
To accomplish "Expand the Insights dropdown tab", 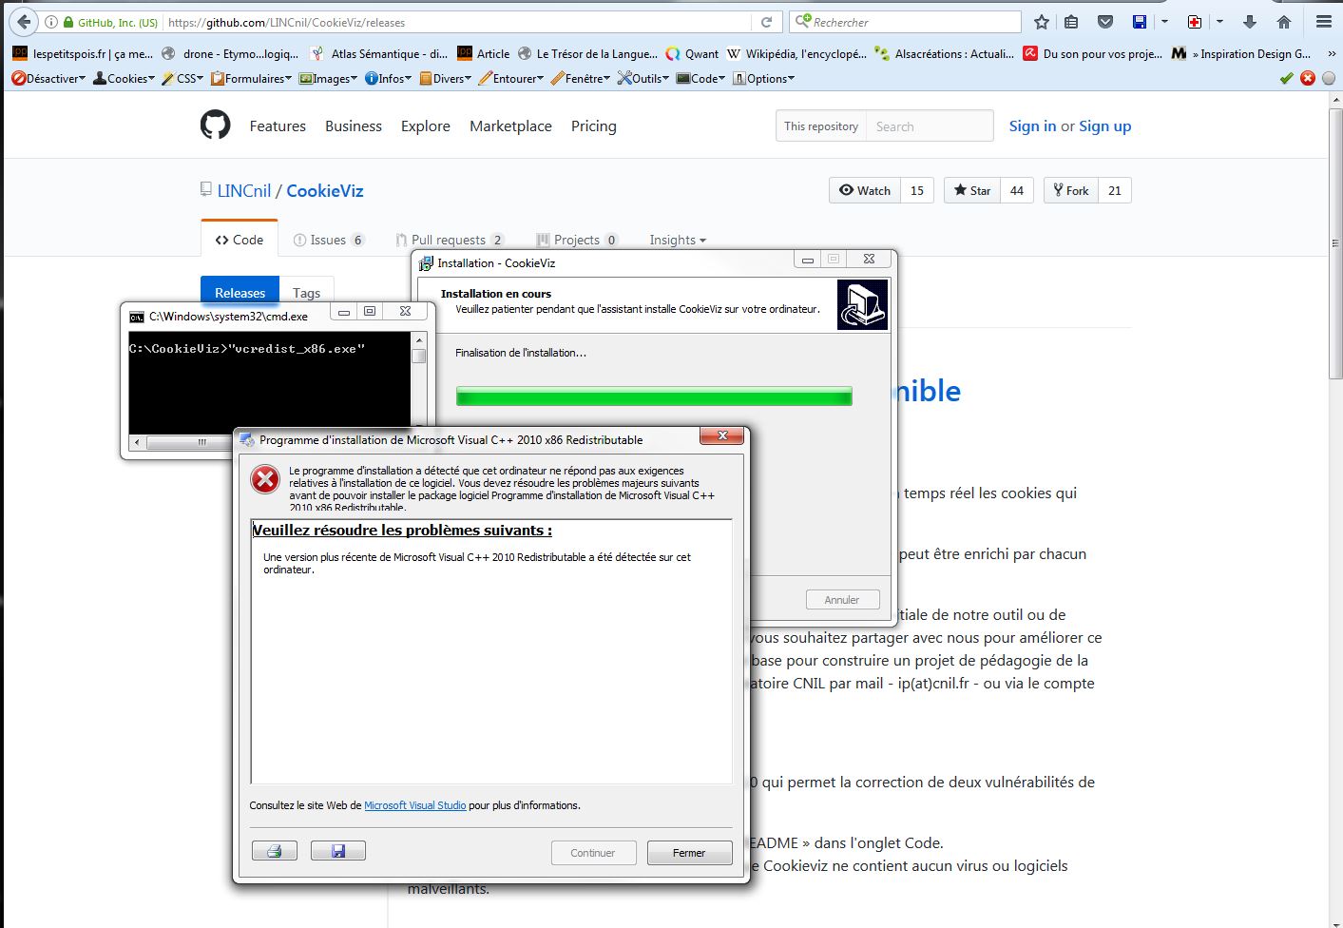I will [677, 241].
